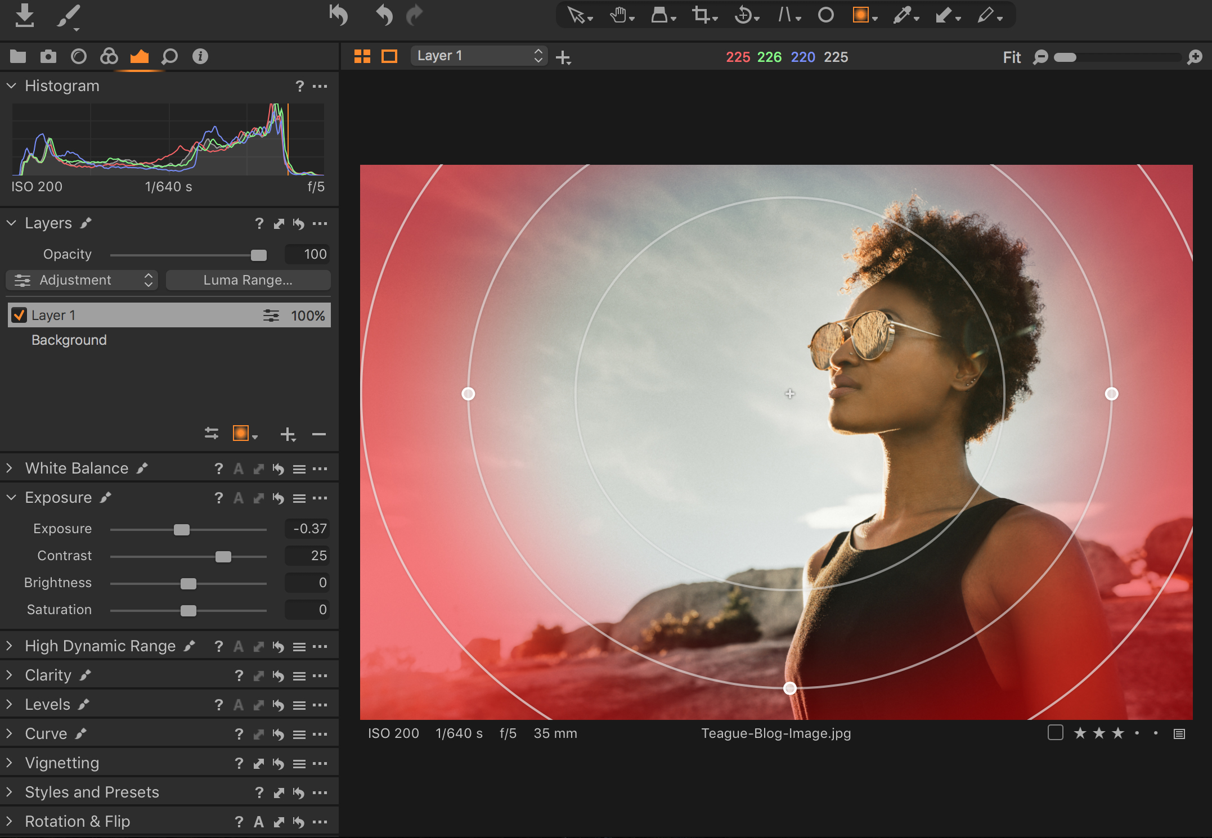Open Histogram panel options menu
Viewport: 1212px width, 838px height.
(x=320, y=86)
